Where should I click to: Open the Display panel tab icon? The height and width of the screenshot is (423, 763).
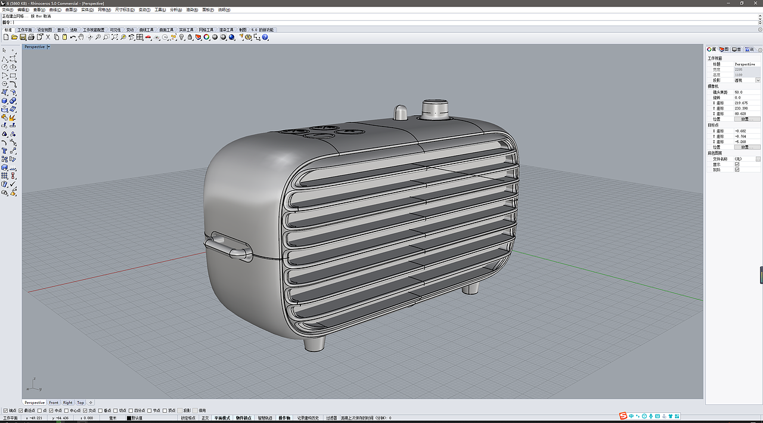pos(736,49)
